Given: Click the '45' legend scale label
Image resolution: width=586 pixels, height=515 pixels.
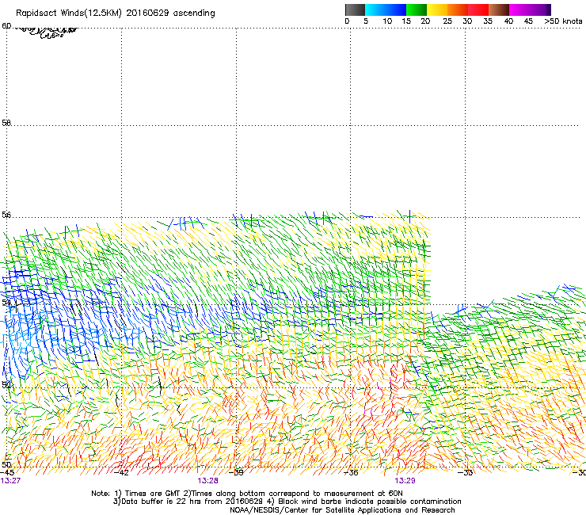Looking at the screenshot, I should pyautogui.click(x=528, y=21).
